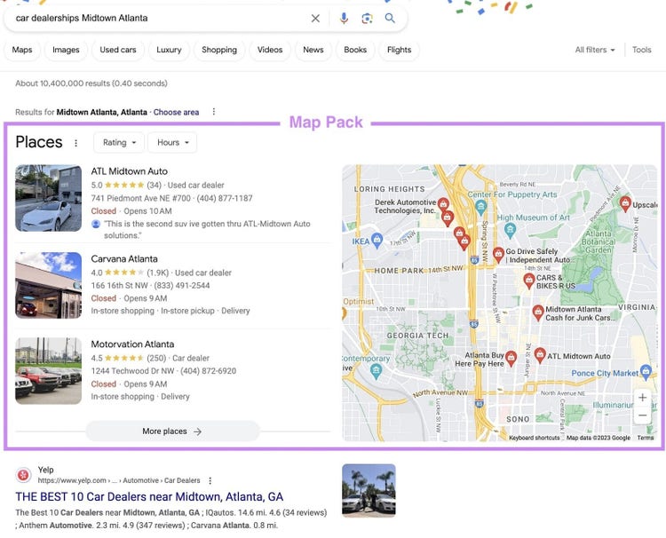The image size is (666, 538).
Task: Click the Terms link on the map
Action: (646, 438)
